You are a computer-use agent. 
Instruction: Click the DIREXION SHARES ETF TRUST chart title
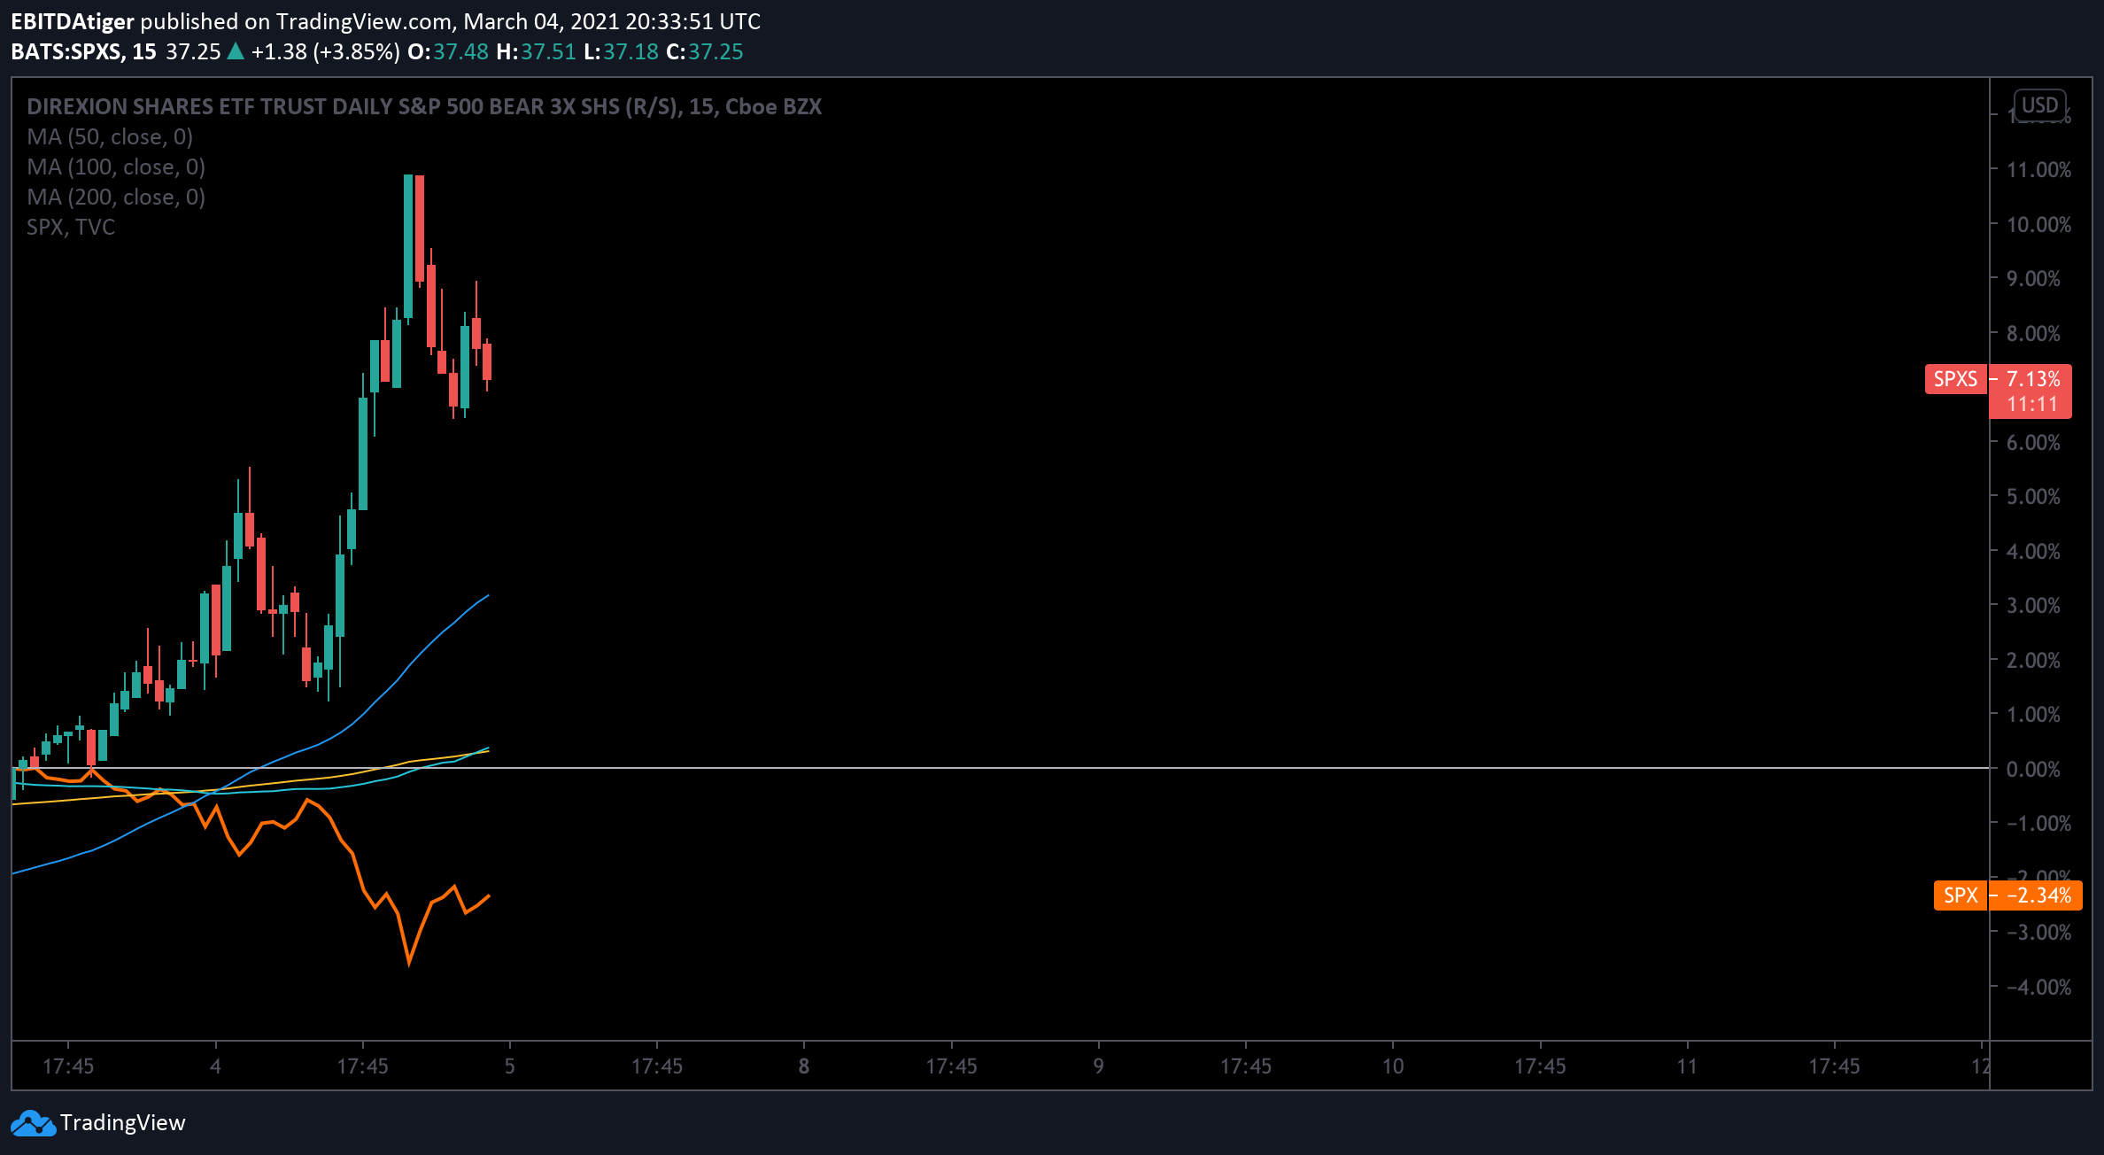pos(424,106)
